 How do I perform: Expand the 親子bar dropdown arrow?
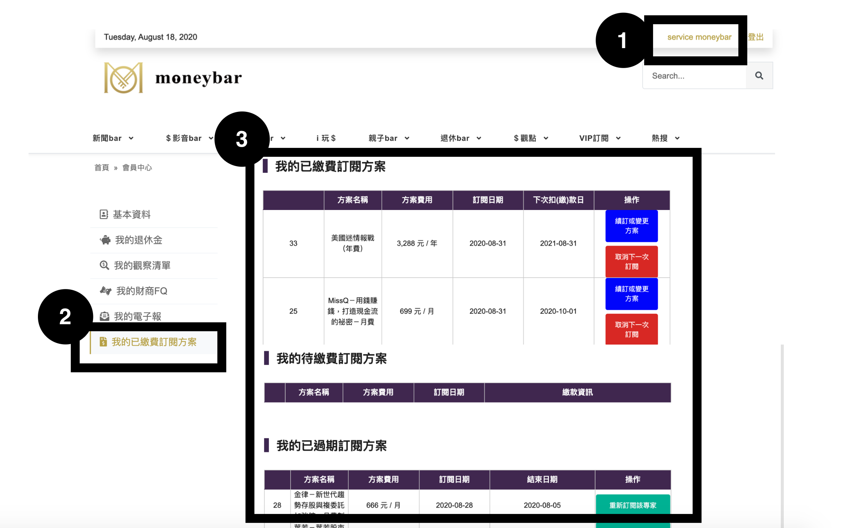(407, 138)
